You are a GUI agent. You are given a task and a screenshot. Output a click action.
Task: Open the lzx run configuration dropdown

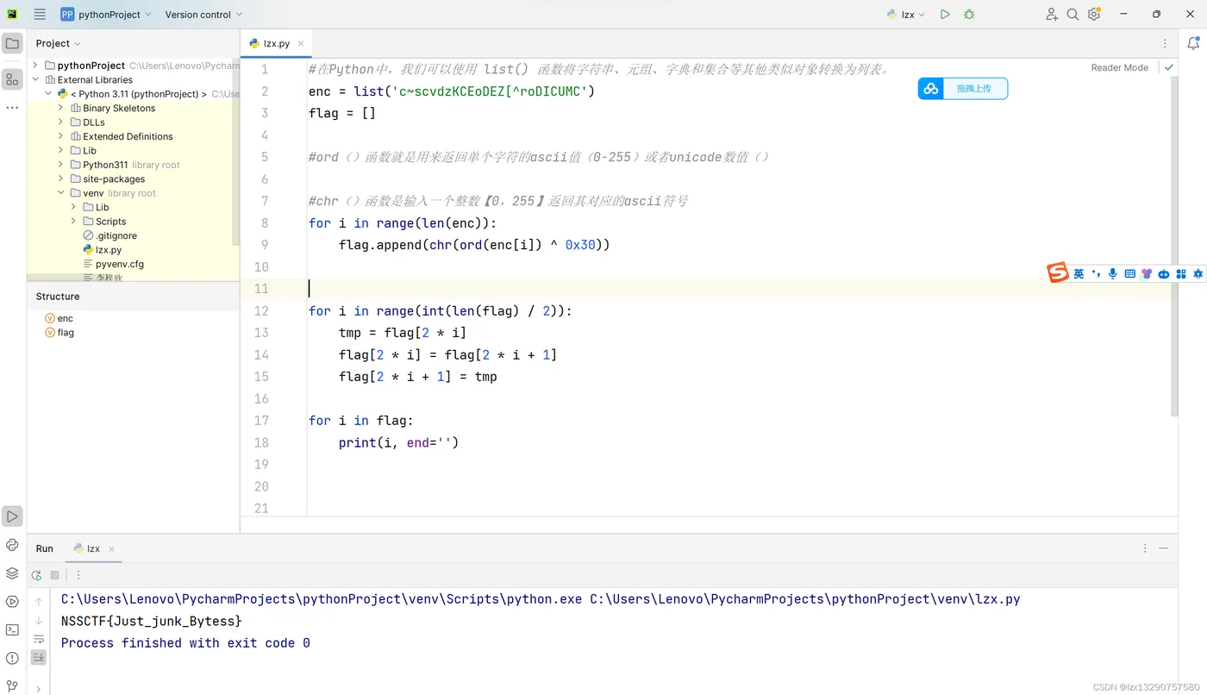(906, 15)
